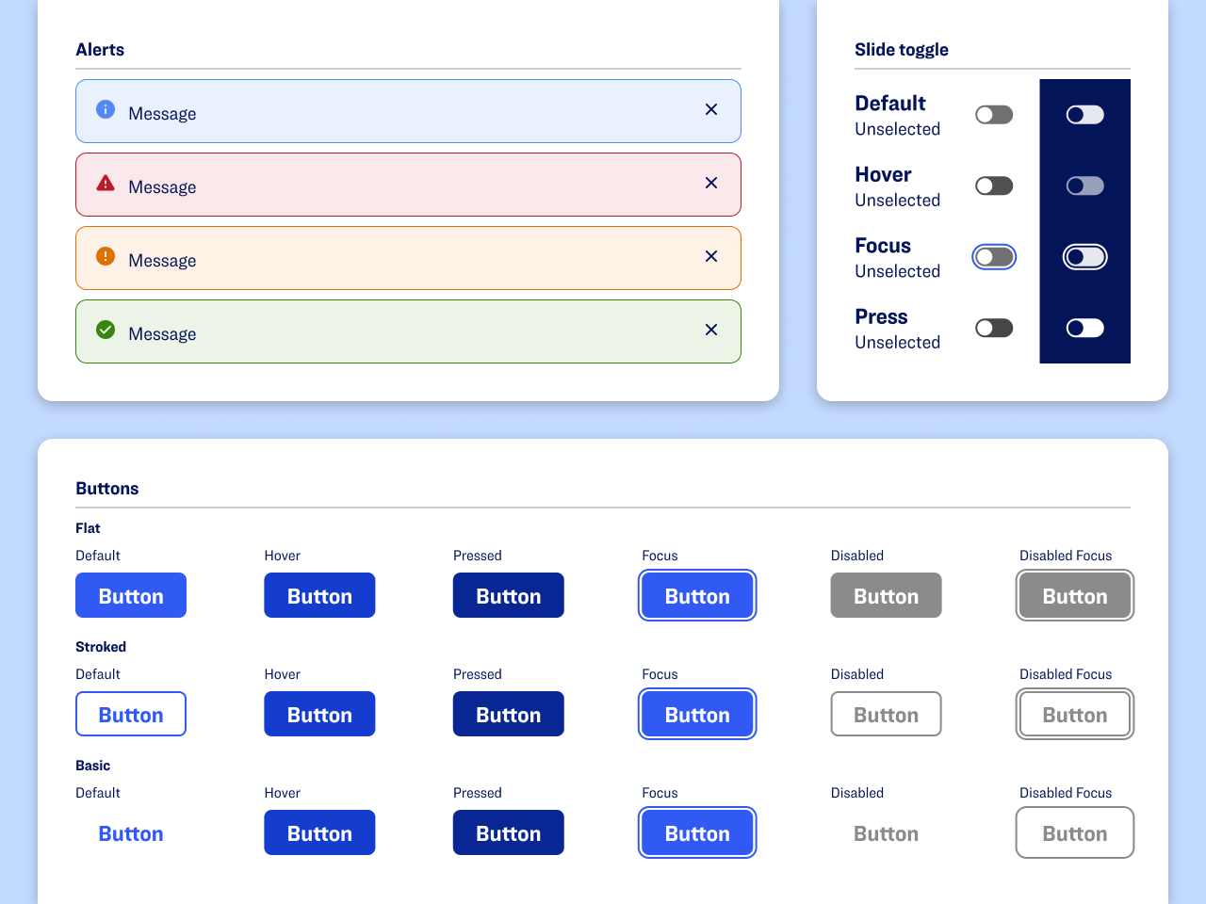Click the Stroked Default outlined button
This screenshot has height=904, width=1206.
pyautogui.click(x=131, y=714)
